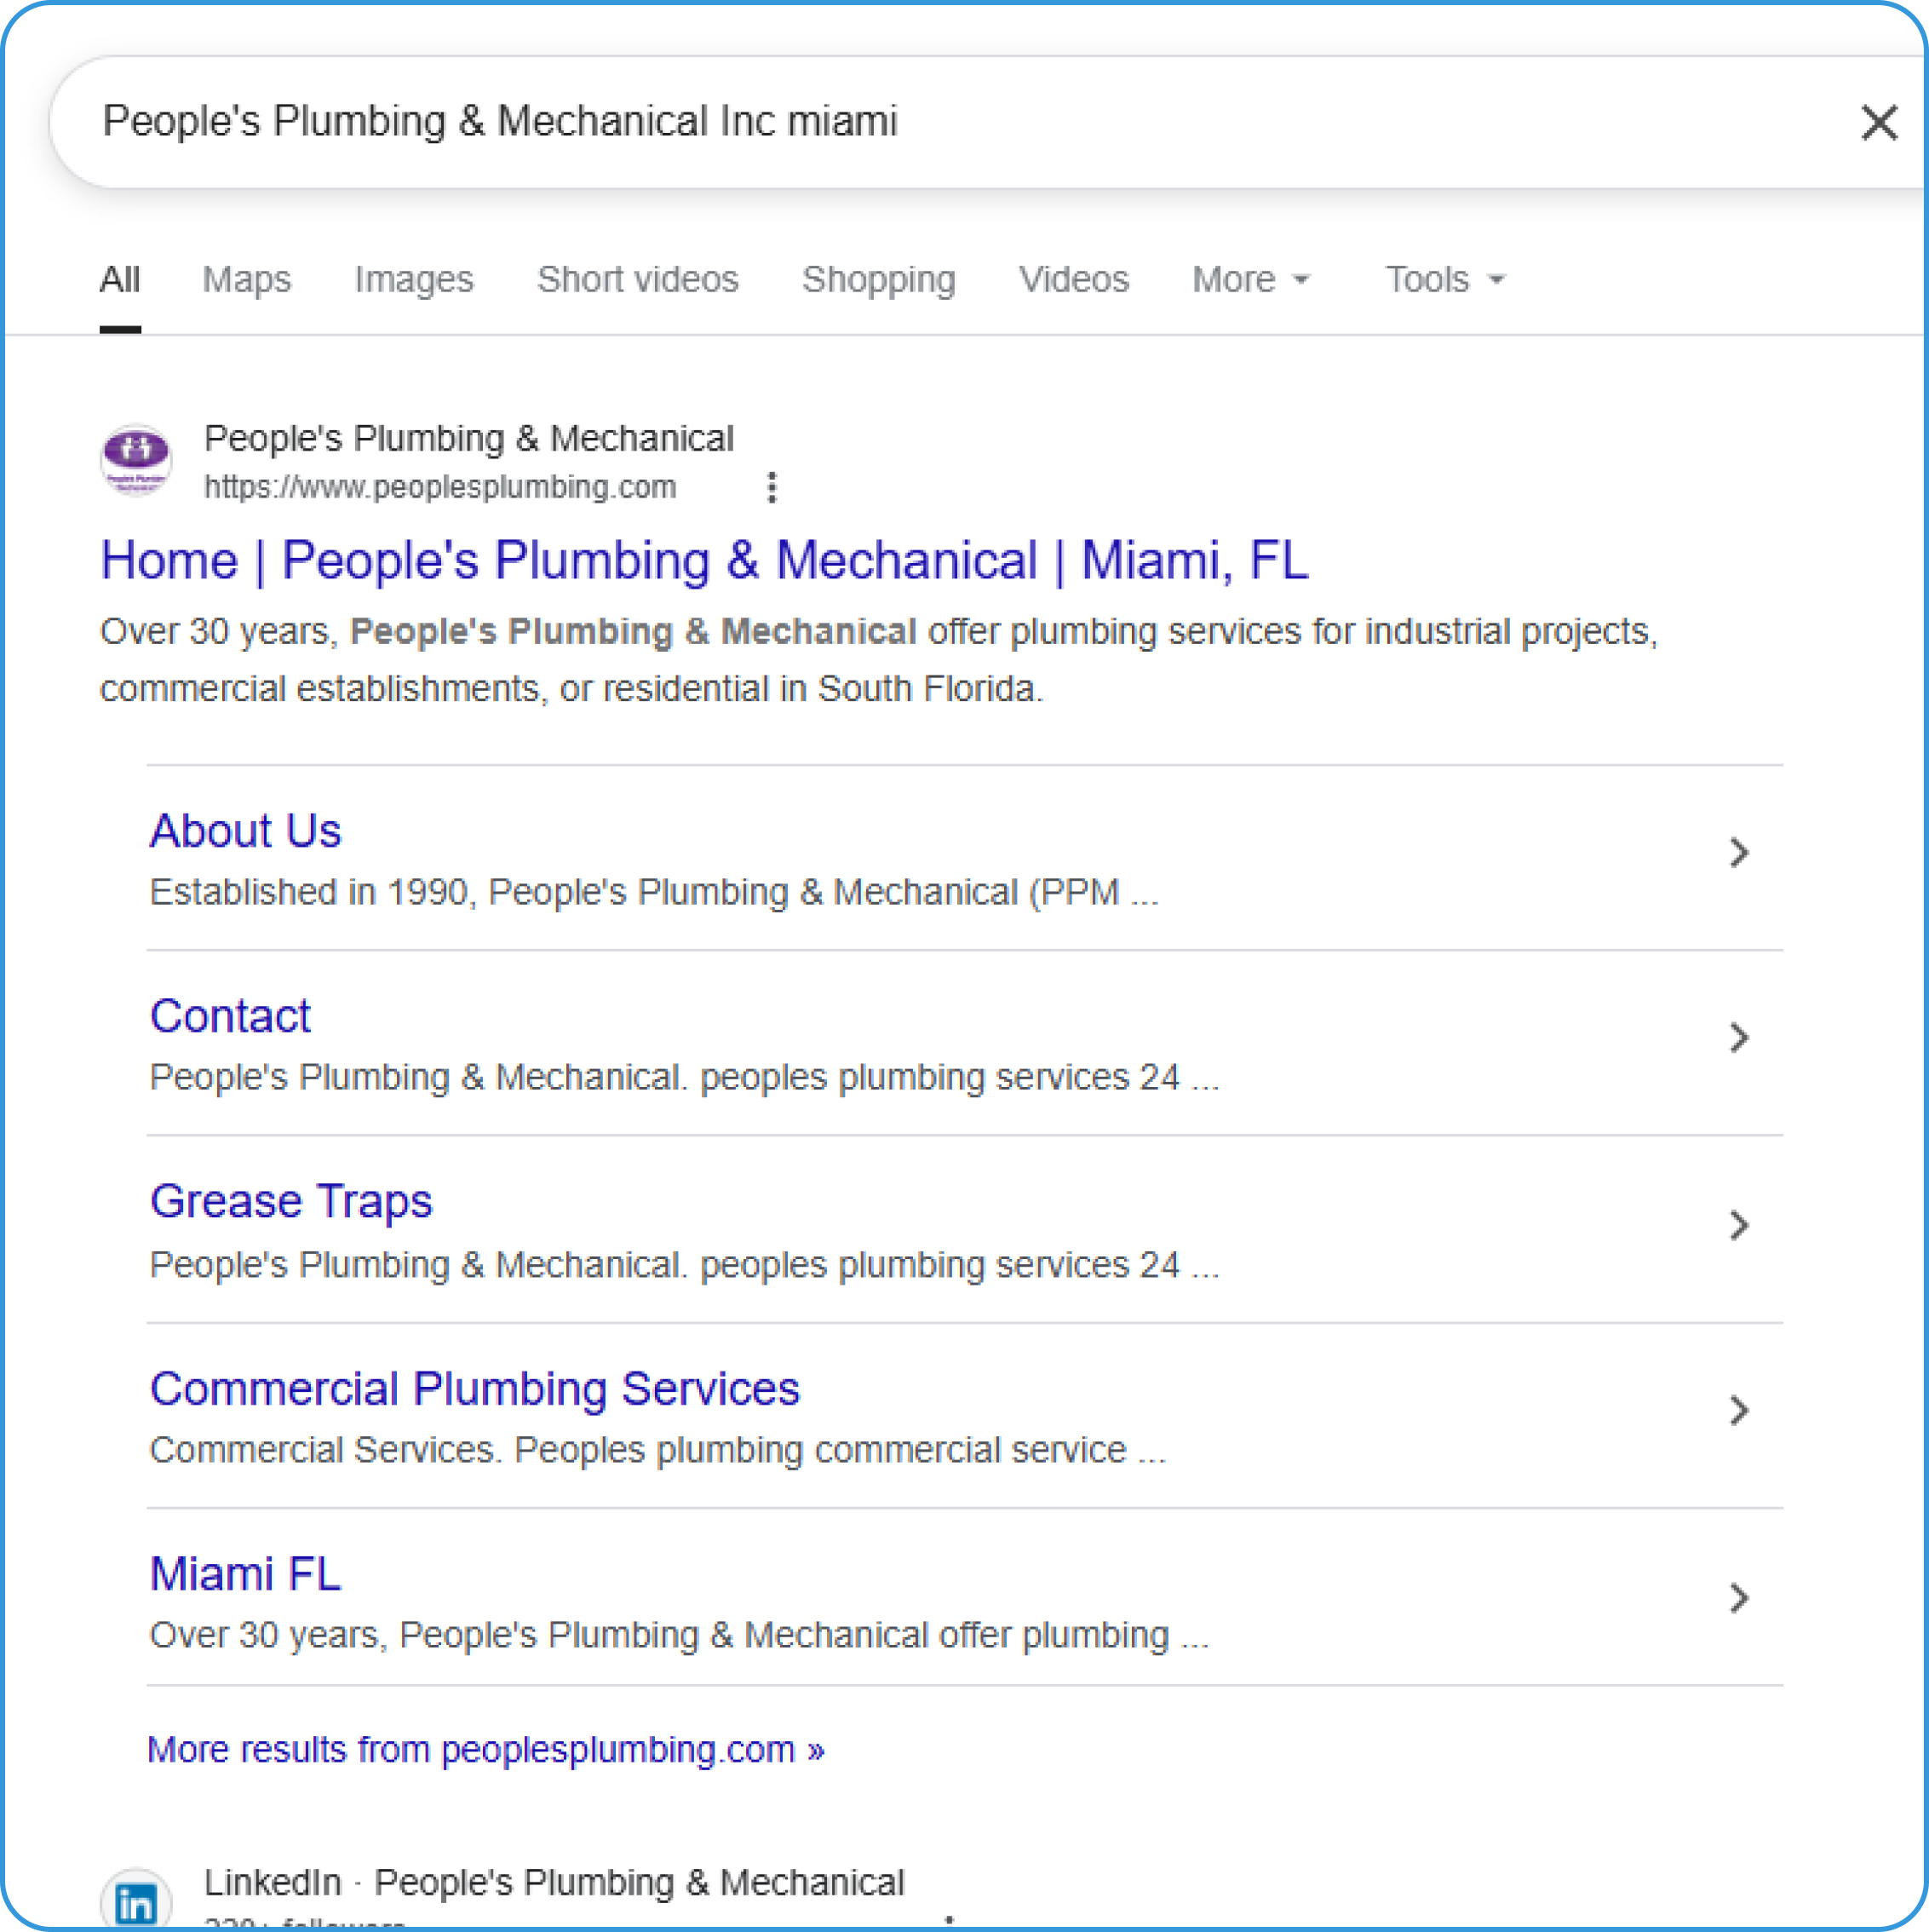Click inside the search query field
This screenshot has width=1929, height=1932.
(900, 122)
